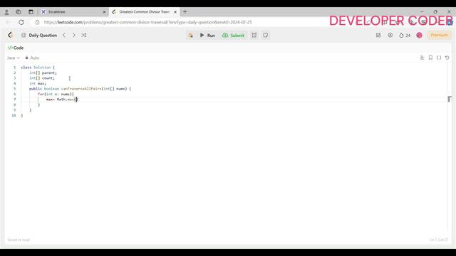
Task: Click the curly braces code snippet icon
Action: point(439,58)
